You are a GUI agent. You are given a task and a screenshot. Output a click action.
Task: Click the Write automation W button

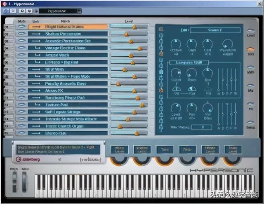point(29,11)
